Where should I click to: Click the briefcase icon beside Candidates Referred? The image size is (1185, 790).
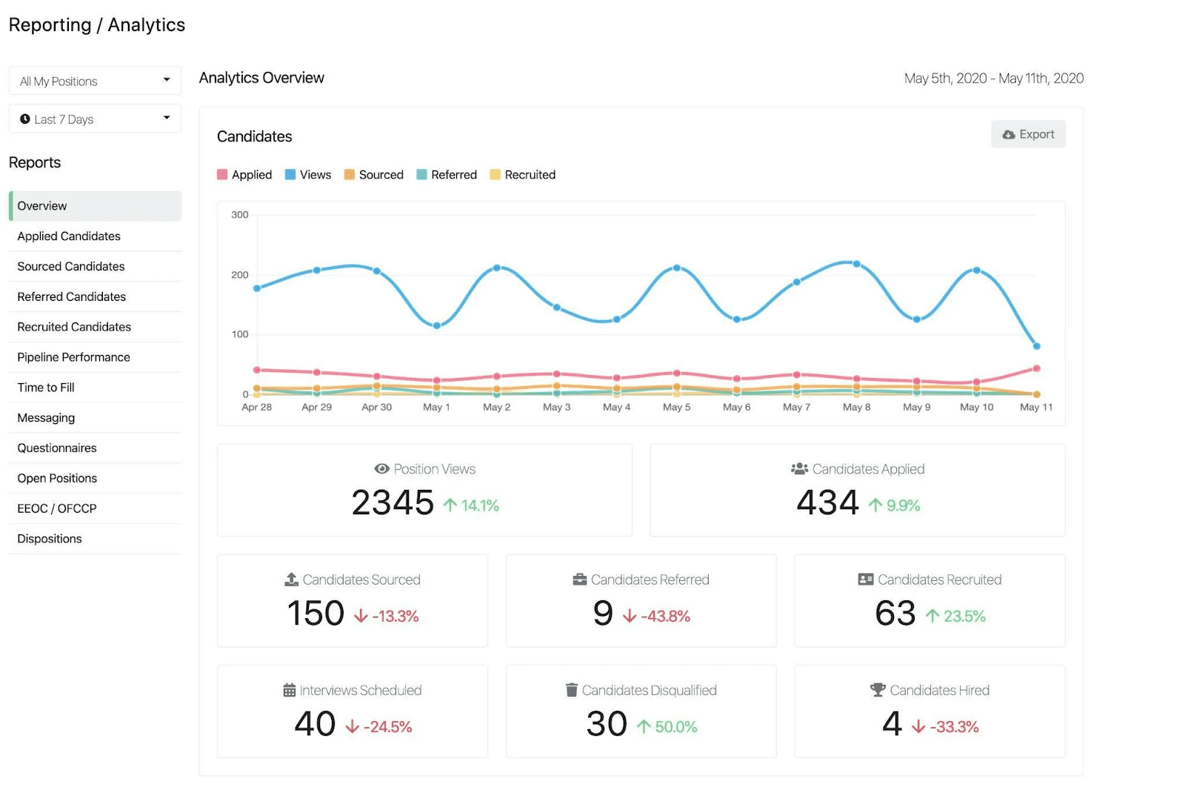[x=580, y=580]
